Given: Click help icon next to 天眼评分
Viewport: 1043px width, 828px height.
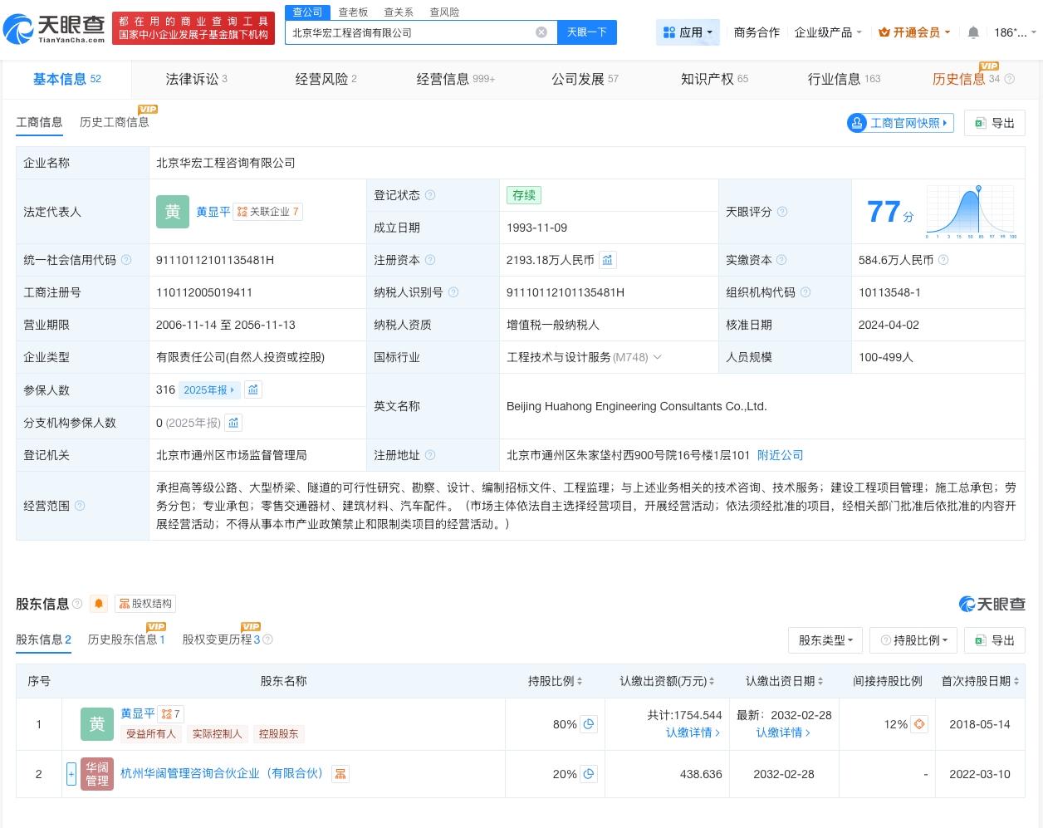Looking at the screenshot, I should [782, 212].
